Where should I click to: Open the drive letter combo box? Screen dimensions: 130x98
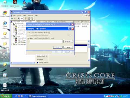coord(70,36)
